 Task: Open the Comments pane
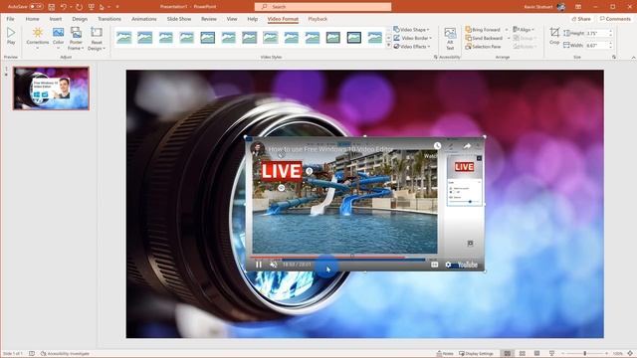pyautogui.click(x=615, y=19)
